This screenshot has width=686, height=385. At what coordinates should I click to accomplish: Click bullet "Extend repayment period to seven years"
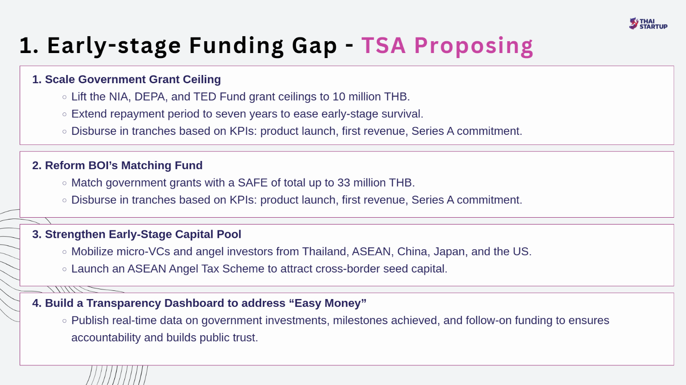247,114
